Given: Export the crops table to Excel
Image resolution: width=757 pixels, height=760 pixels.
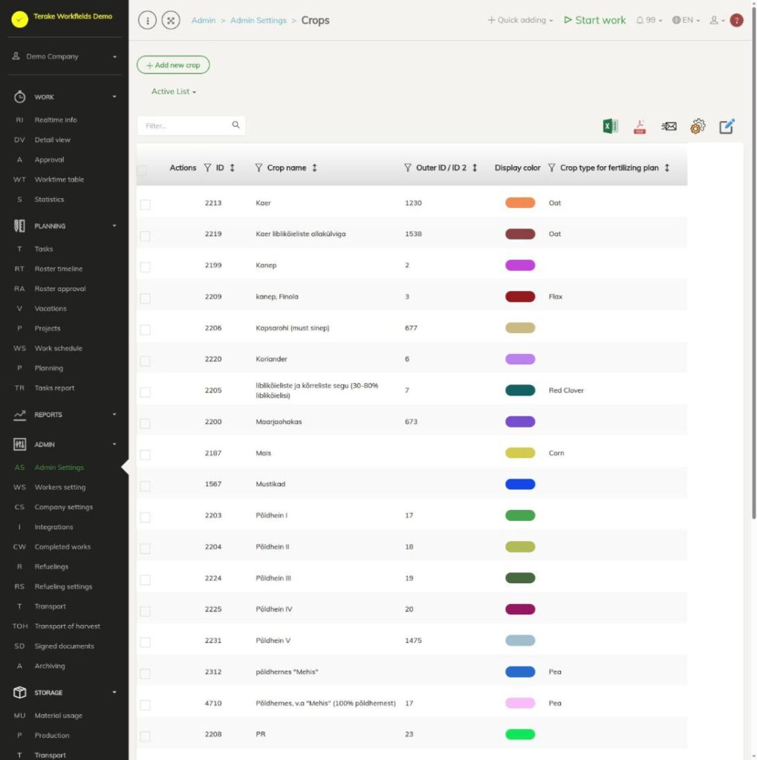Looking at the screenshot, I should coord(610,126).
